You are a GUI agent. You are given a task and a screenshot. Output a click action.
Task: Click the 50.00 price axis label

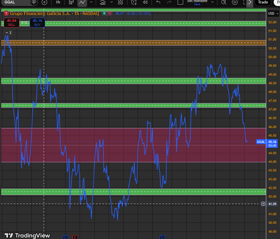click(x=272, y=57)
